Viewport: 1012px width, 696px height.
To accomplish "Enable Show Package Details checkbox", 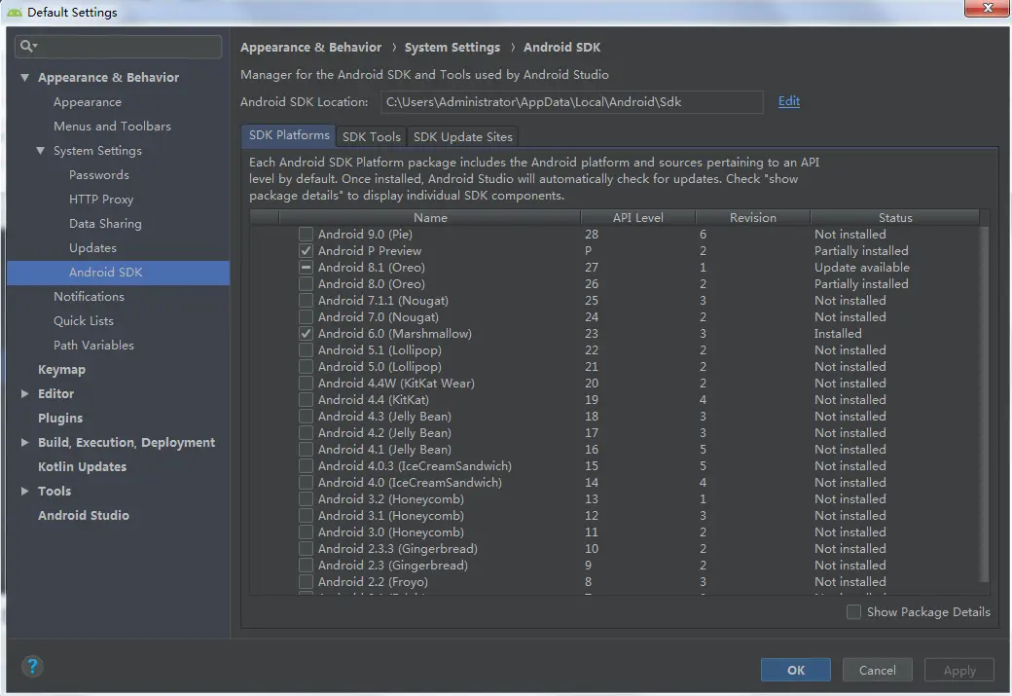I will click(853, 611).
